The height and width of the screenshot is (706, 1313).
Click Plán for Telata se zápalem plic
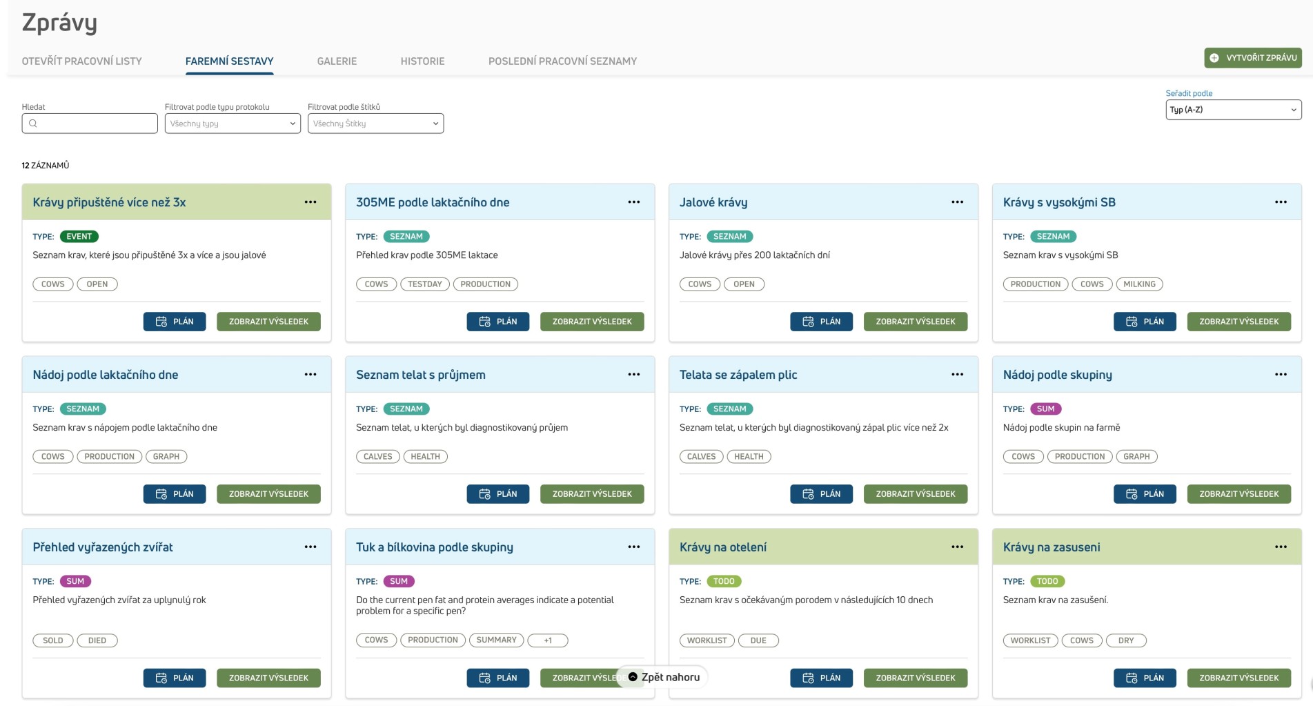(x=822, y=494)
